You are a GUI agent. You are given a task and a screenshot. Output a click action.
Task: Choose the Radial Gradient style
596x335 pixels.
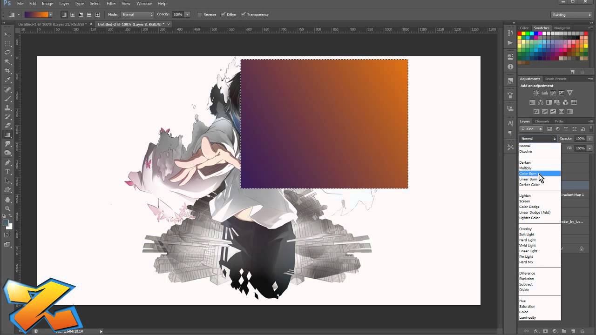coord(73,14)
